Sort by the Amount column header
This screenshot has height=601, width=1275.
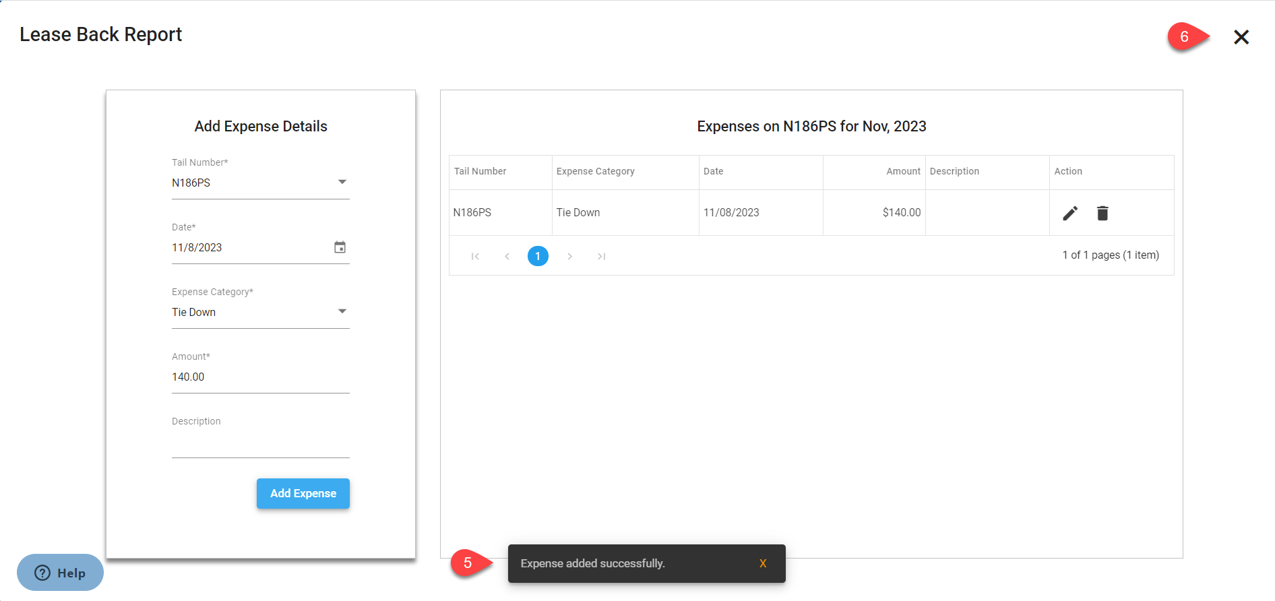[x=903, y=172]
